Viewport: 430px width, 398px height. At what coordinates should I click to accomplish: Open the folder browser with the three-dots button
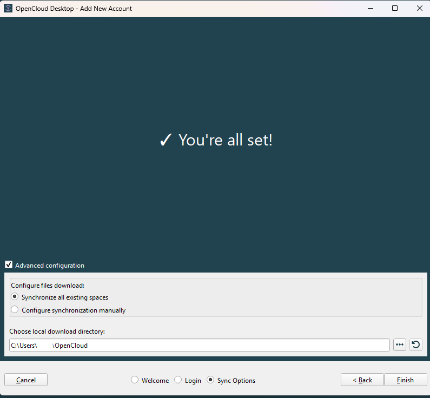(400, 345)
